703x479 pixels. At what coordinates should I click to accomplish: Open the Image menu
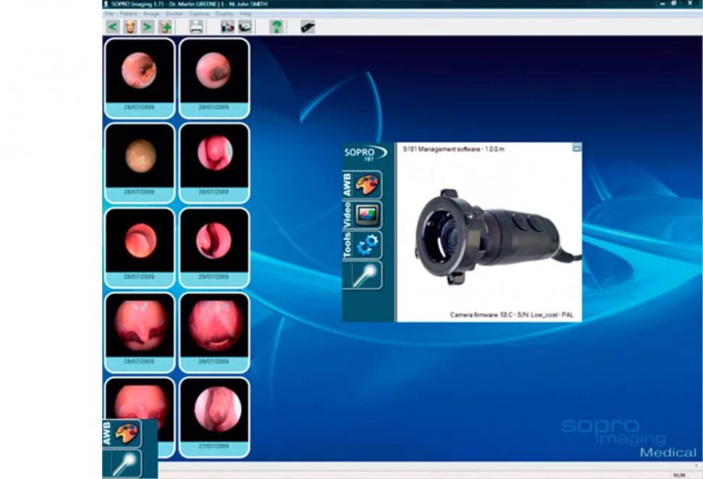coord(151,14)
